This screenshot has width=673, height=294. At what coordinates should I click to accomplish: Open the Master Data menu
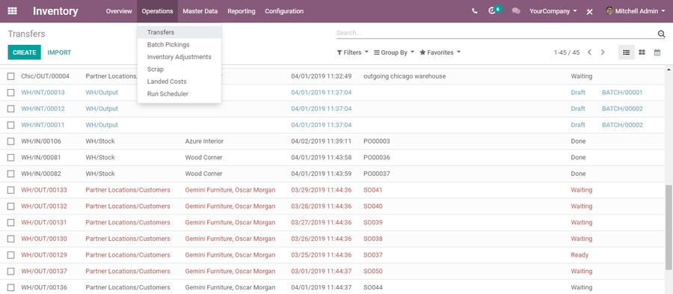point(200,11)
